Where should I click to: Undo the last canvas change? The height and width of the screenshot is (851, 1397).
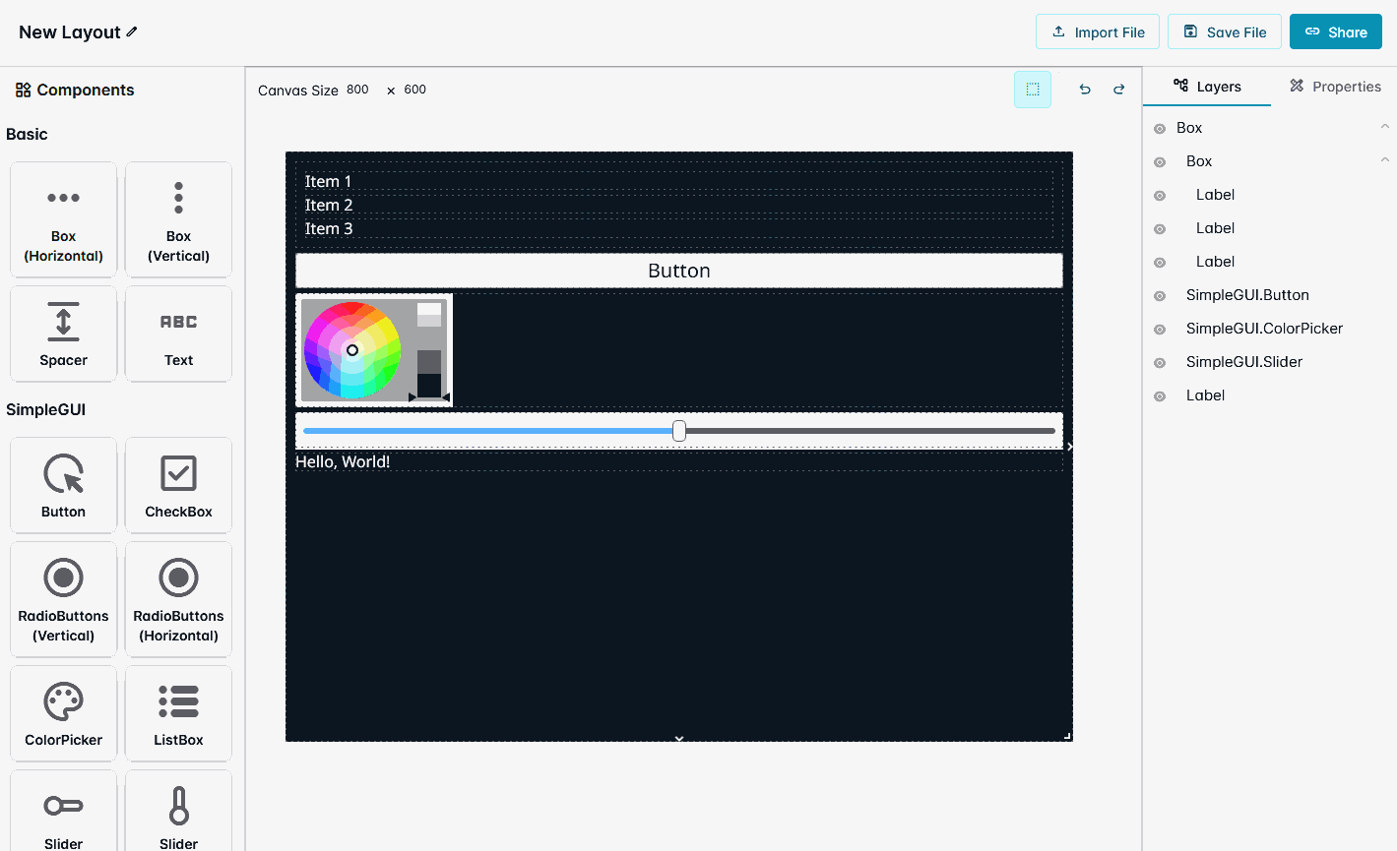pyautogui.click(x=1085, y=90)
